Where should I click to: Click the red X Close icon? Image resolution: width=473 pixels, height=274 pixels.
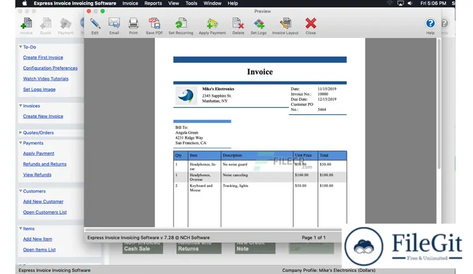click(x=311, y=24)
